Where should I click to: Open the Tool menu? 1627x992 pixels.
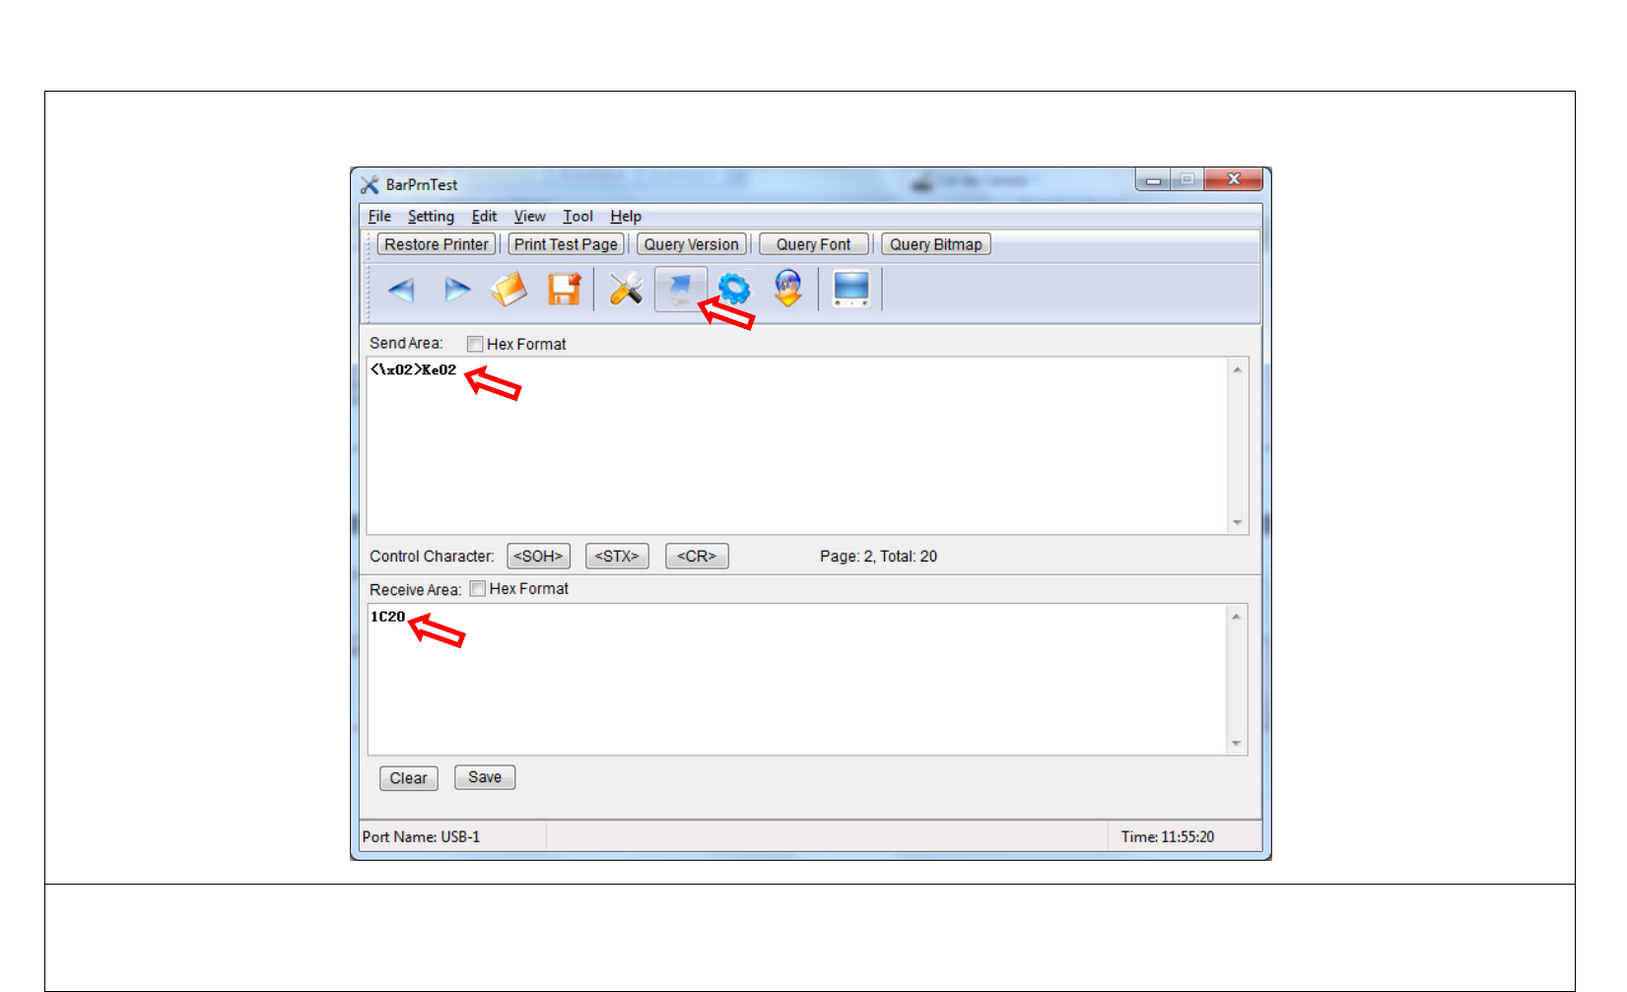click(x=577, y=217)
